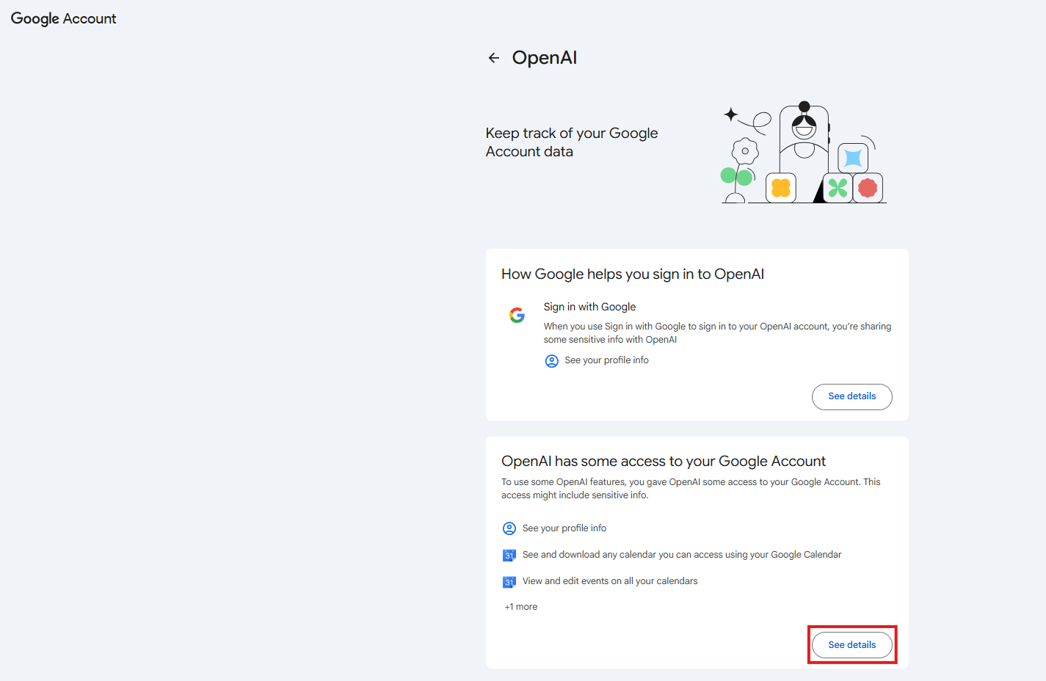Click the account data illustration image

804,153
